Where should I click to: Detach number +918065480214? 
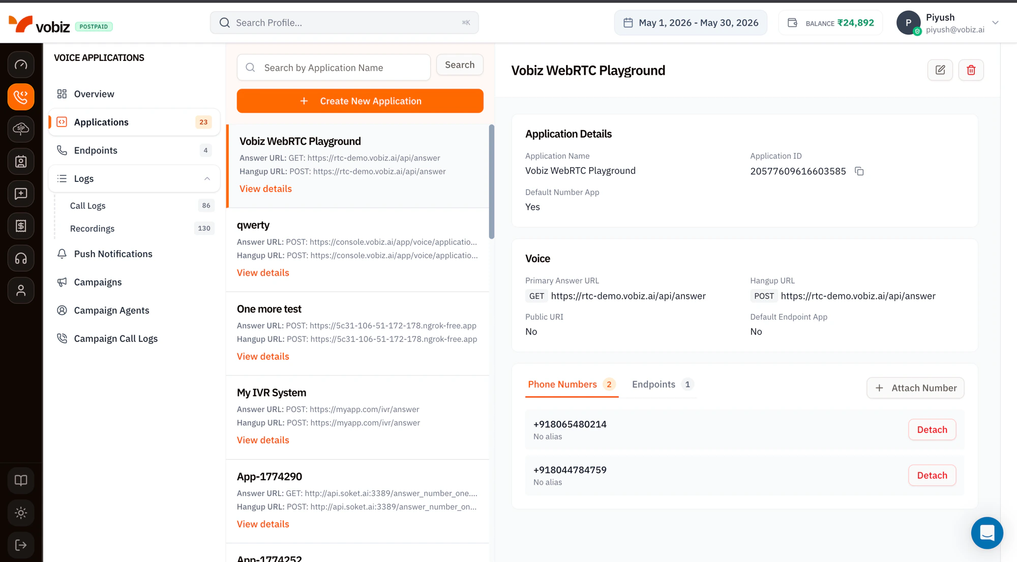point(932,430)
